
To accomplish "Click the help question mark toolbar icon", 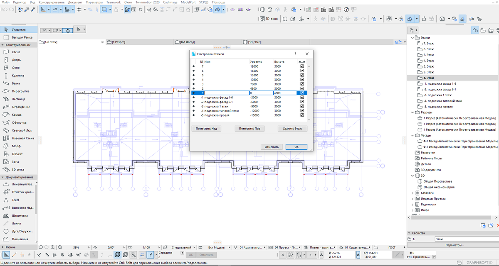I will [346, 9].
